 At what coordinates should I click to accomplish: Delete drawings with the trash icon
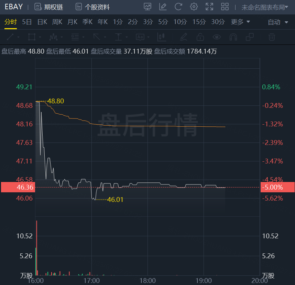272,37
